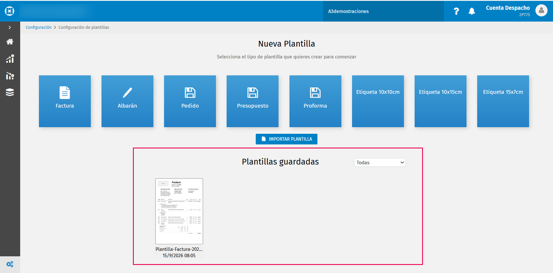
Task: Open the Todas filter dropdown
Action: tap(380, 163)
